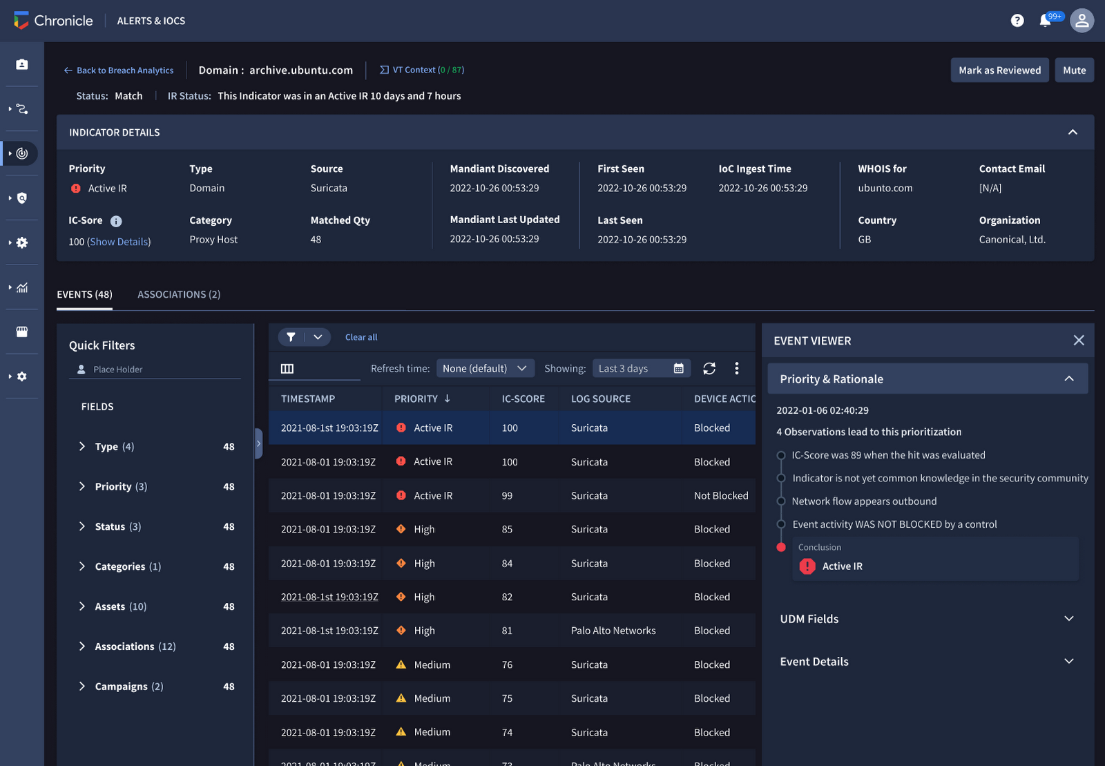Click the IC-Score info icon

pos(116,221)
